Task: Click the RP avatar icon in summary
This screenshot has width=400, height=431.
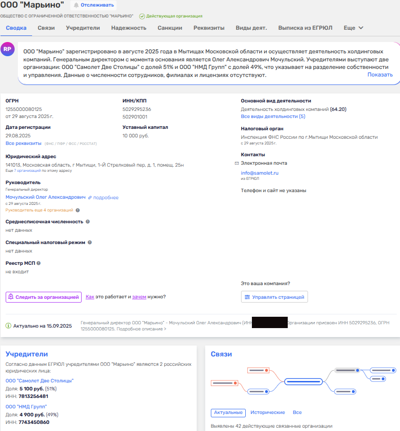Action: coord(8,49)
